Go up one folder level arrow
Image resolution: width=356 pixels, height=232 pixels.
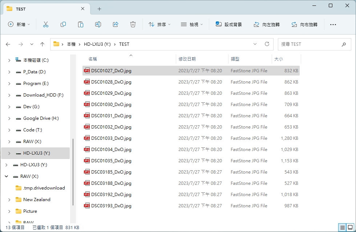tap(42, 44)
